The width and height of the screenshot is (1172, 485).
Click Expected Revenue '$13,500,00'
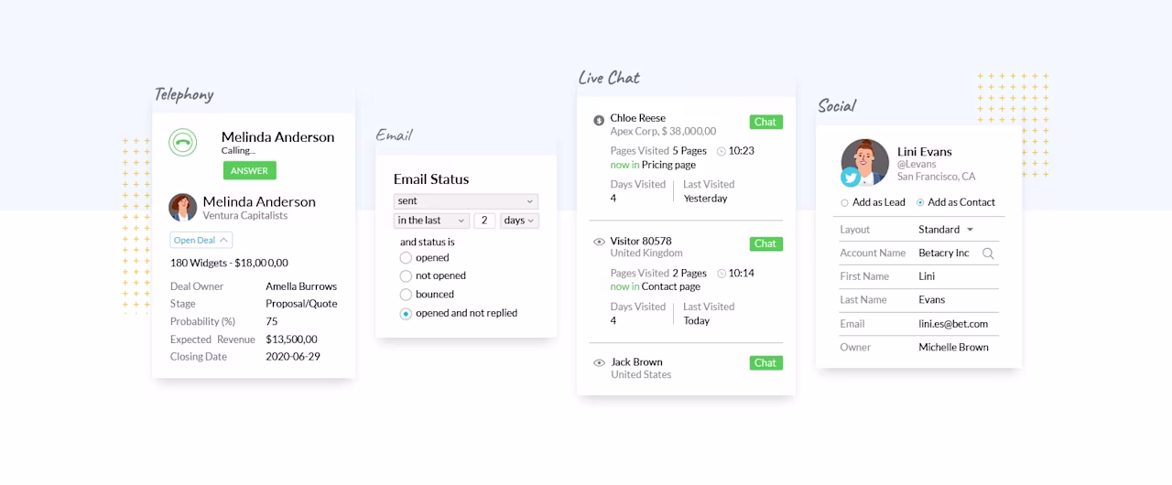click(291, 339)
